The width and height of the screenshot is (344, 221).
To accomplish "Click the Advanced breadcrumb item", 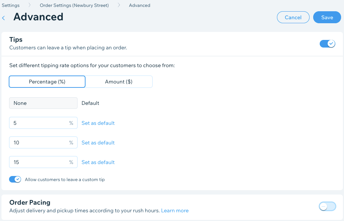I will (x=140, y=5).
